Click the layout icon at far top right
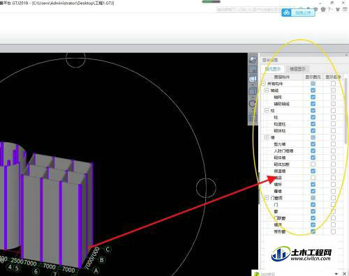 (x=345, y=9)
